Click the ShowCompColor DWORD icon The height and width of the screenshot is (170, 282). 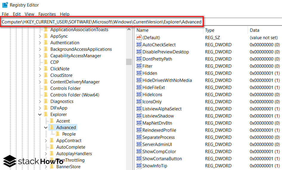pos(139,151)
